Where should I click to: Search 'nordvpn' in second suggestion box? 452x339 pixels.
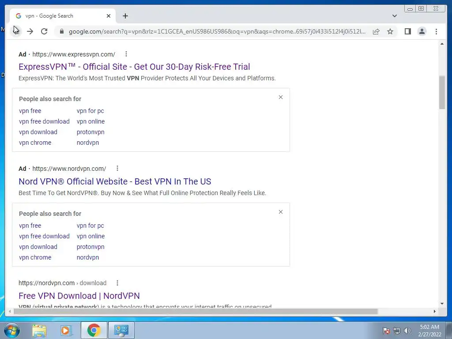[x=88, y=257]
